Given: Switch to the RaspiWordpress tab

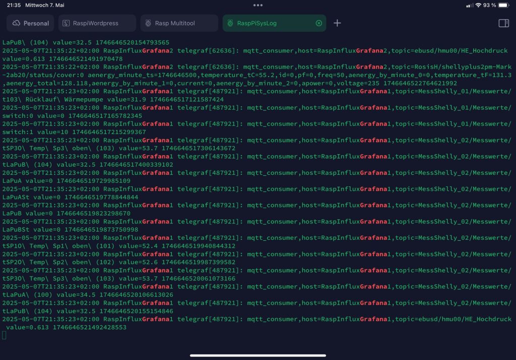Looking at the screenshot, I should [x=97, y=23].
